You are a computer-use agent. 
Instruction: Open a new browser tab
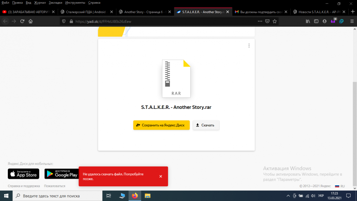tap(353, 12)
